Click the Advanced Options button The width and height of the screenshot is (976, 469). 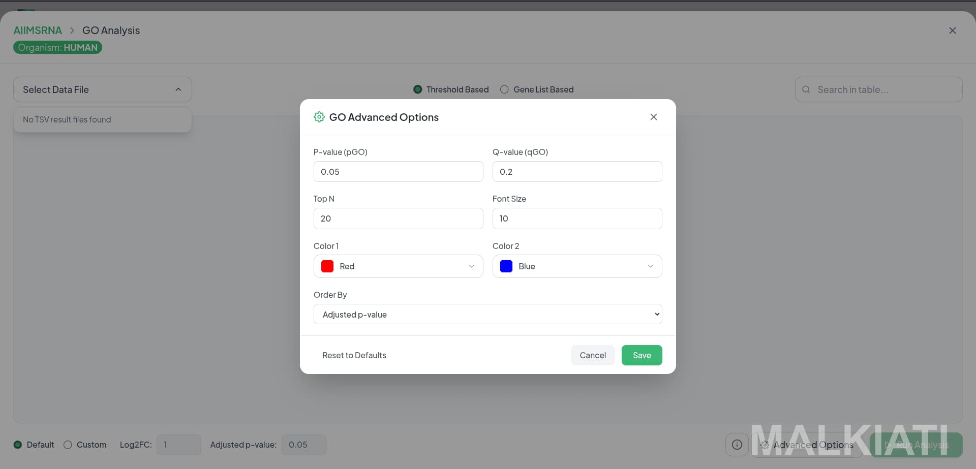coord(807,445)
